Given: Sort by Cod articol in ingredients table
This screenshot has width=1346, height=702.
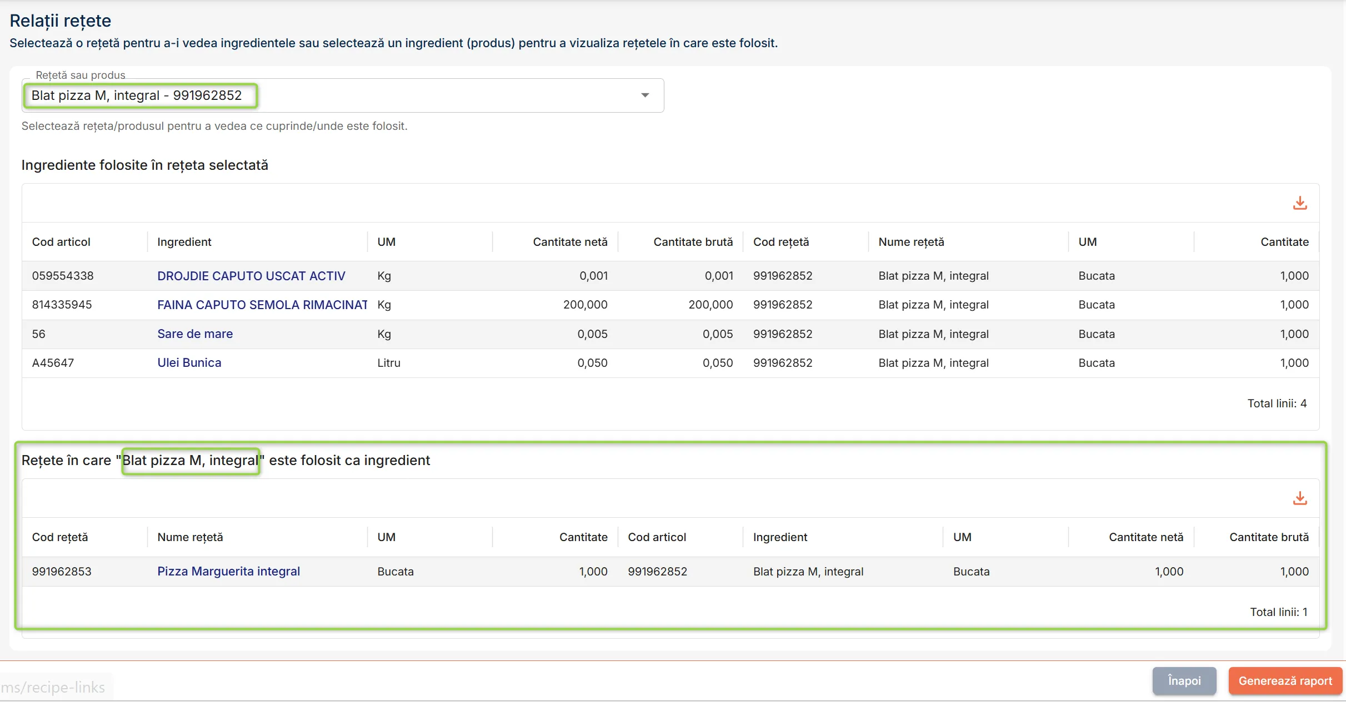Looking at the screenshot, I should point(61,242).
